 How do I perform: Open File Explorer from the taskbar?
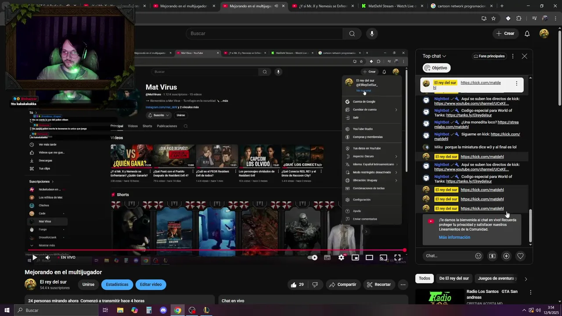120,310
